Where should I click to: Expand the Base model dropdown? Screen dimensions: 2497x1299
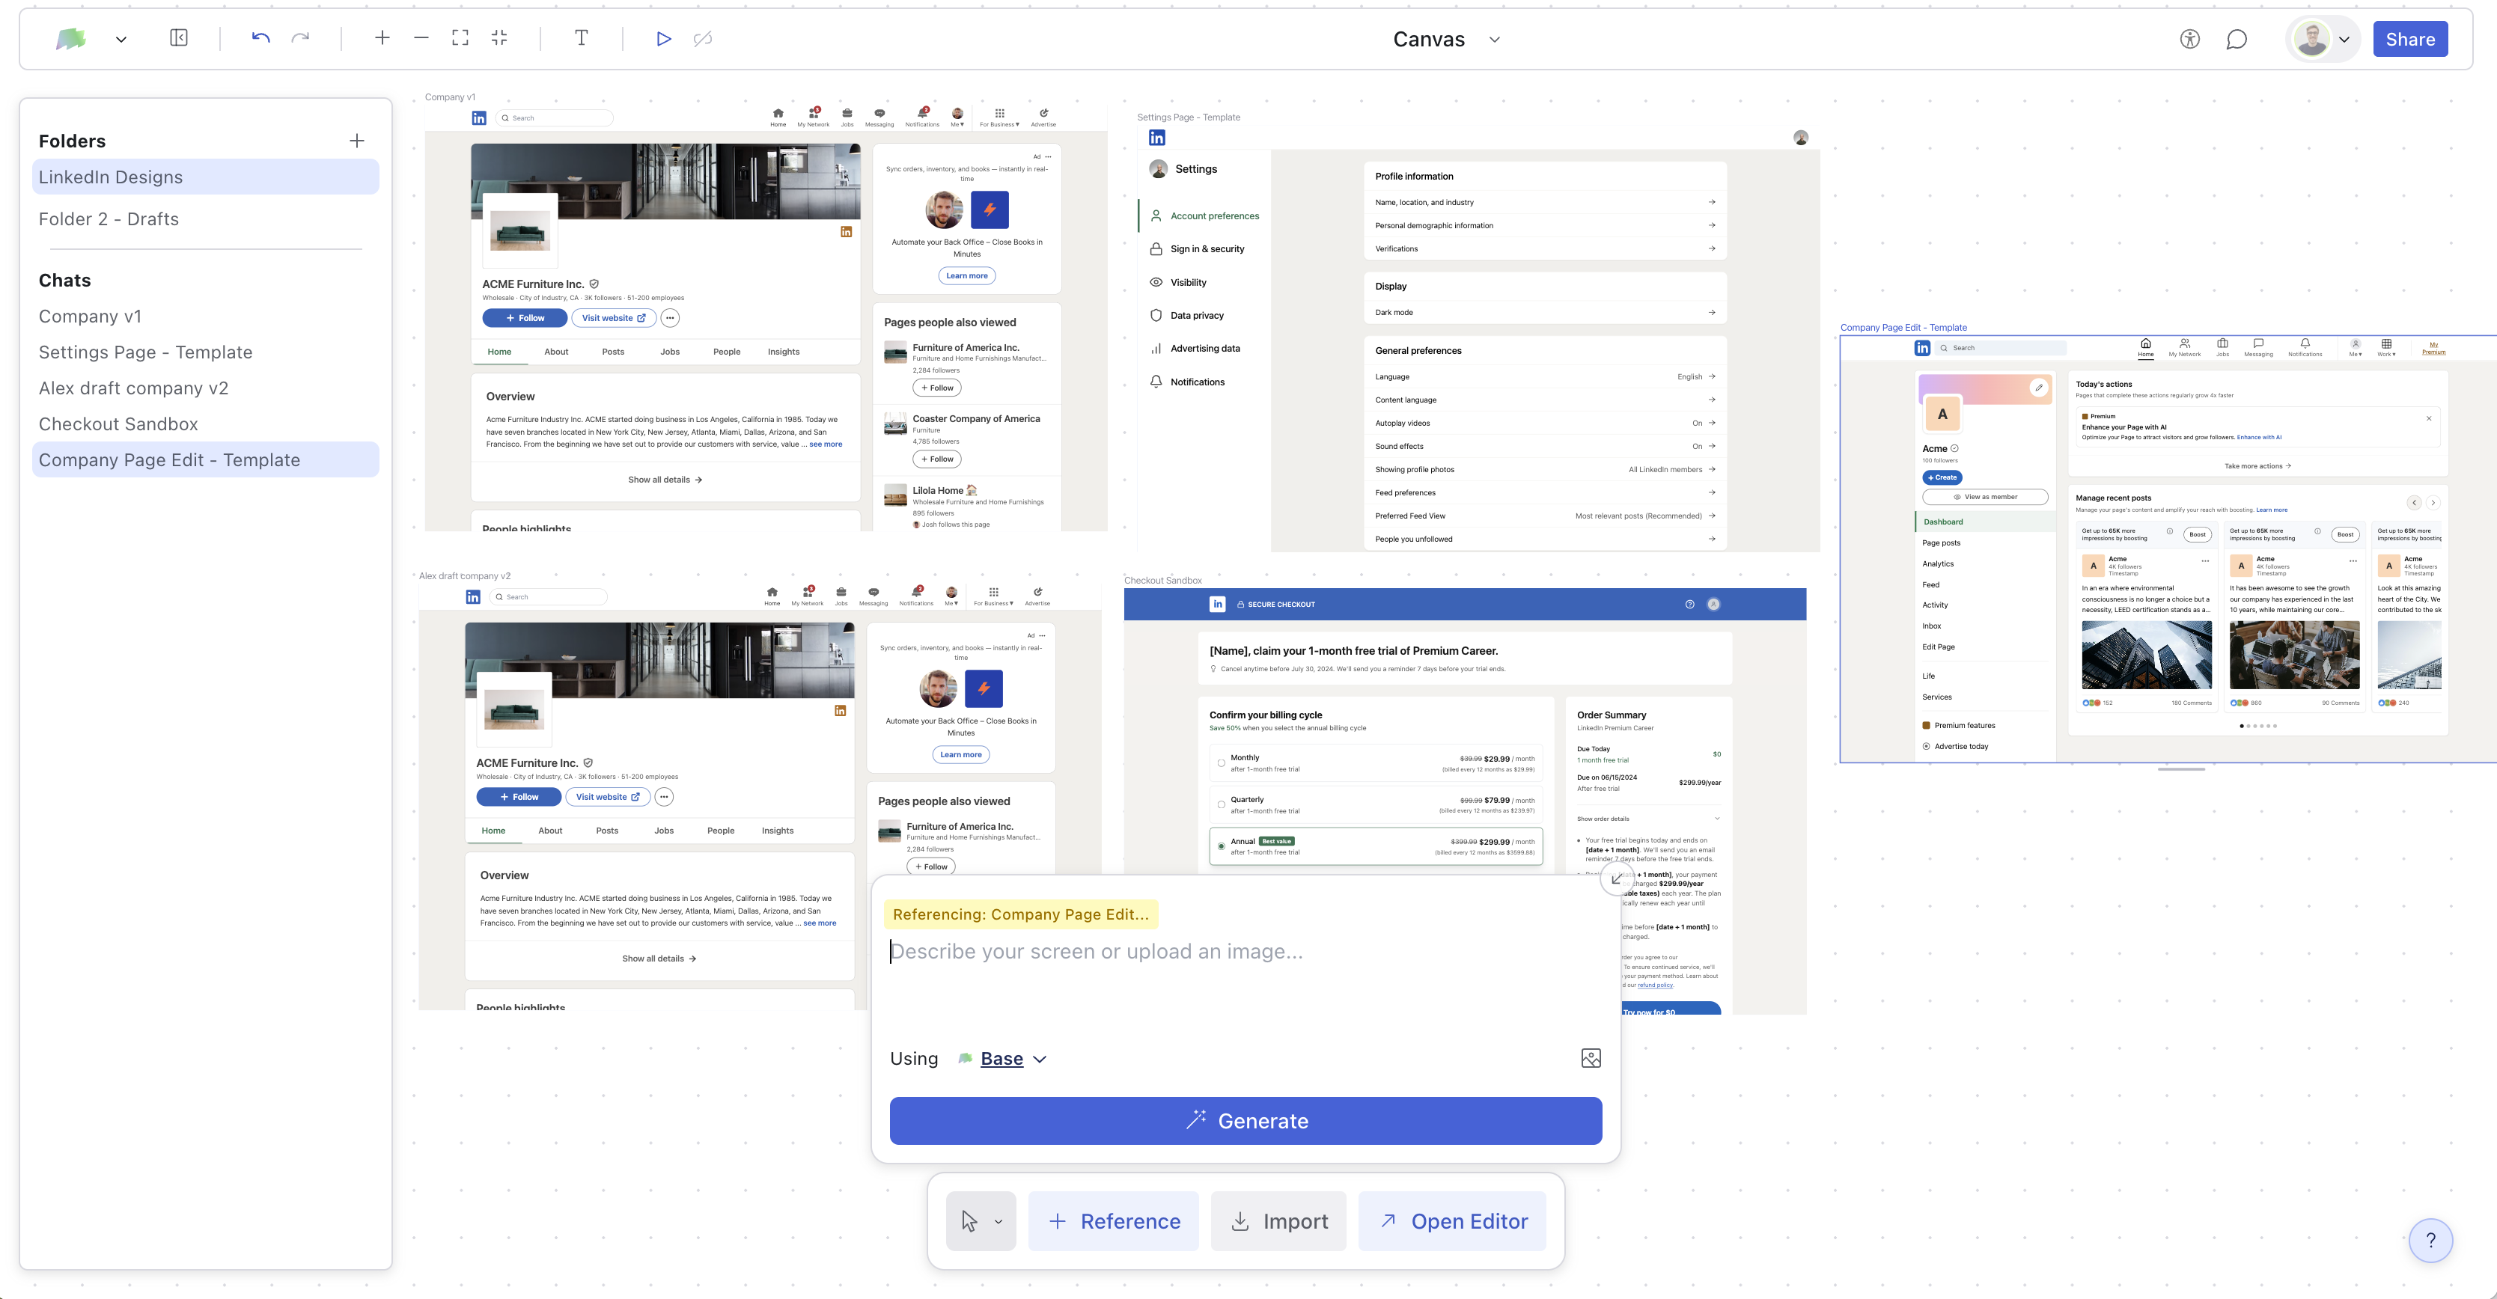point(1013,1059)
